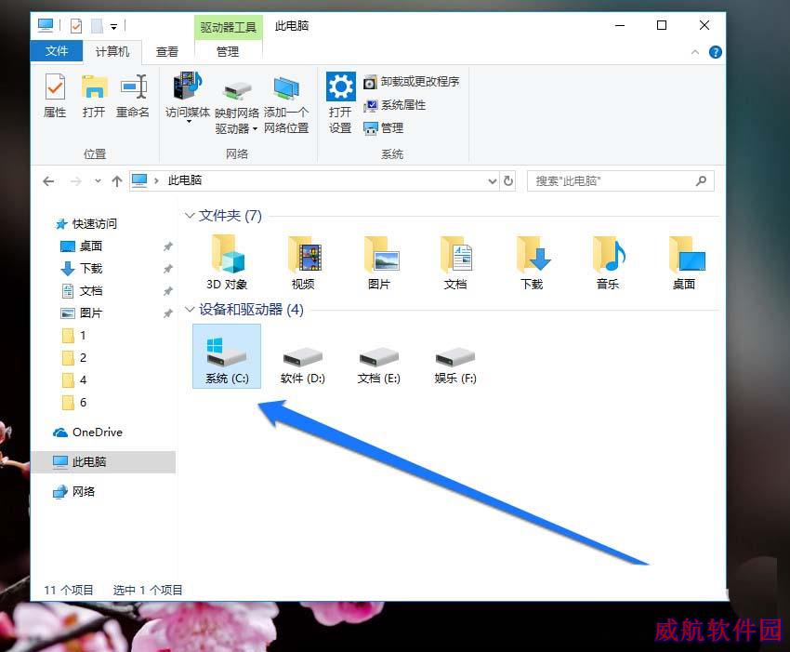Image resolution: width=790 pixels, height=652 pixels.
Task: Collapse the 设备和驱动器 (4) group
Action: (x=190, y=310)
